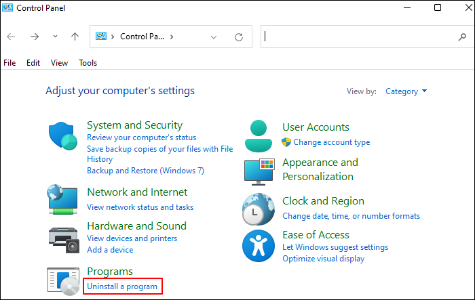Open the Edit menu

pos(33,63)
